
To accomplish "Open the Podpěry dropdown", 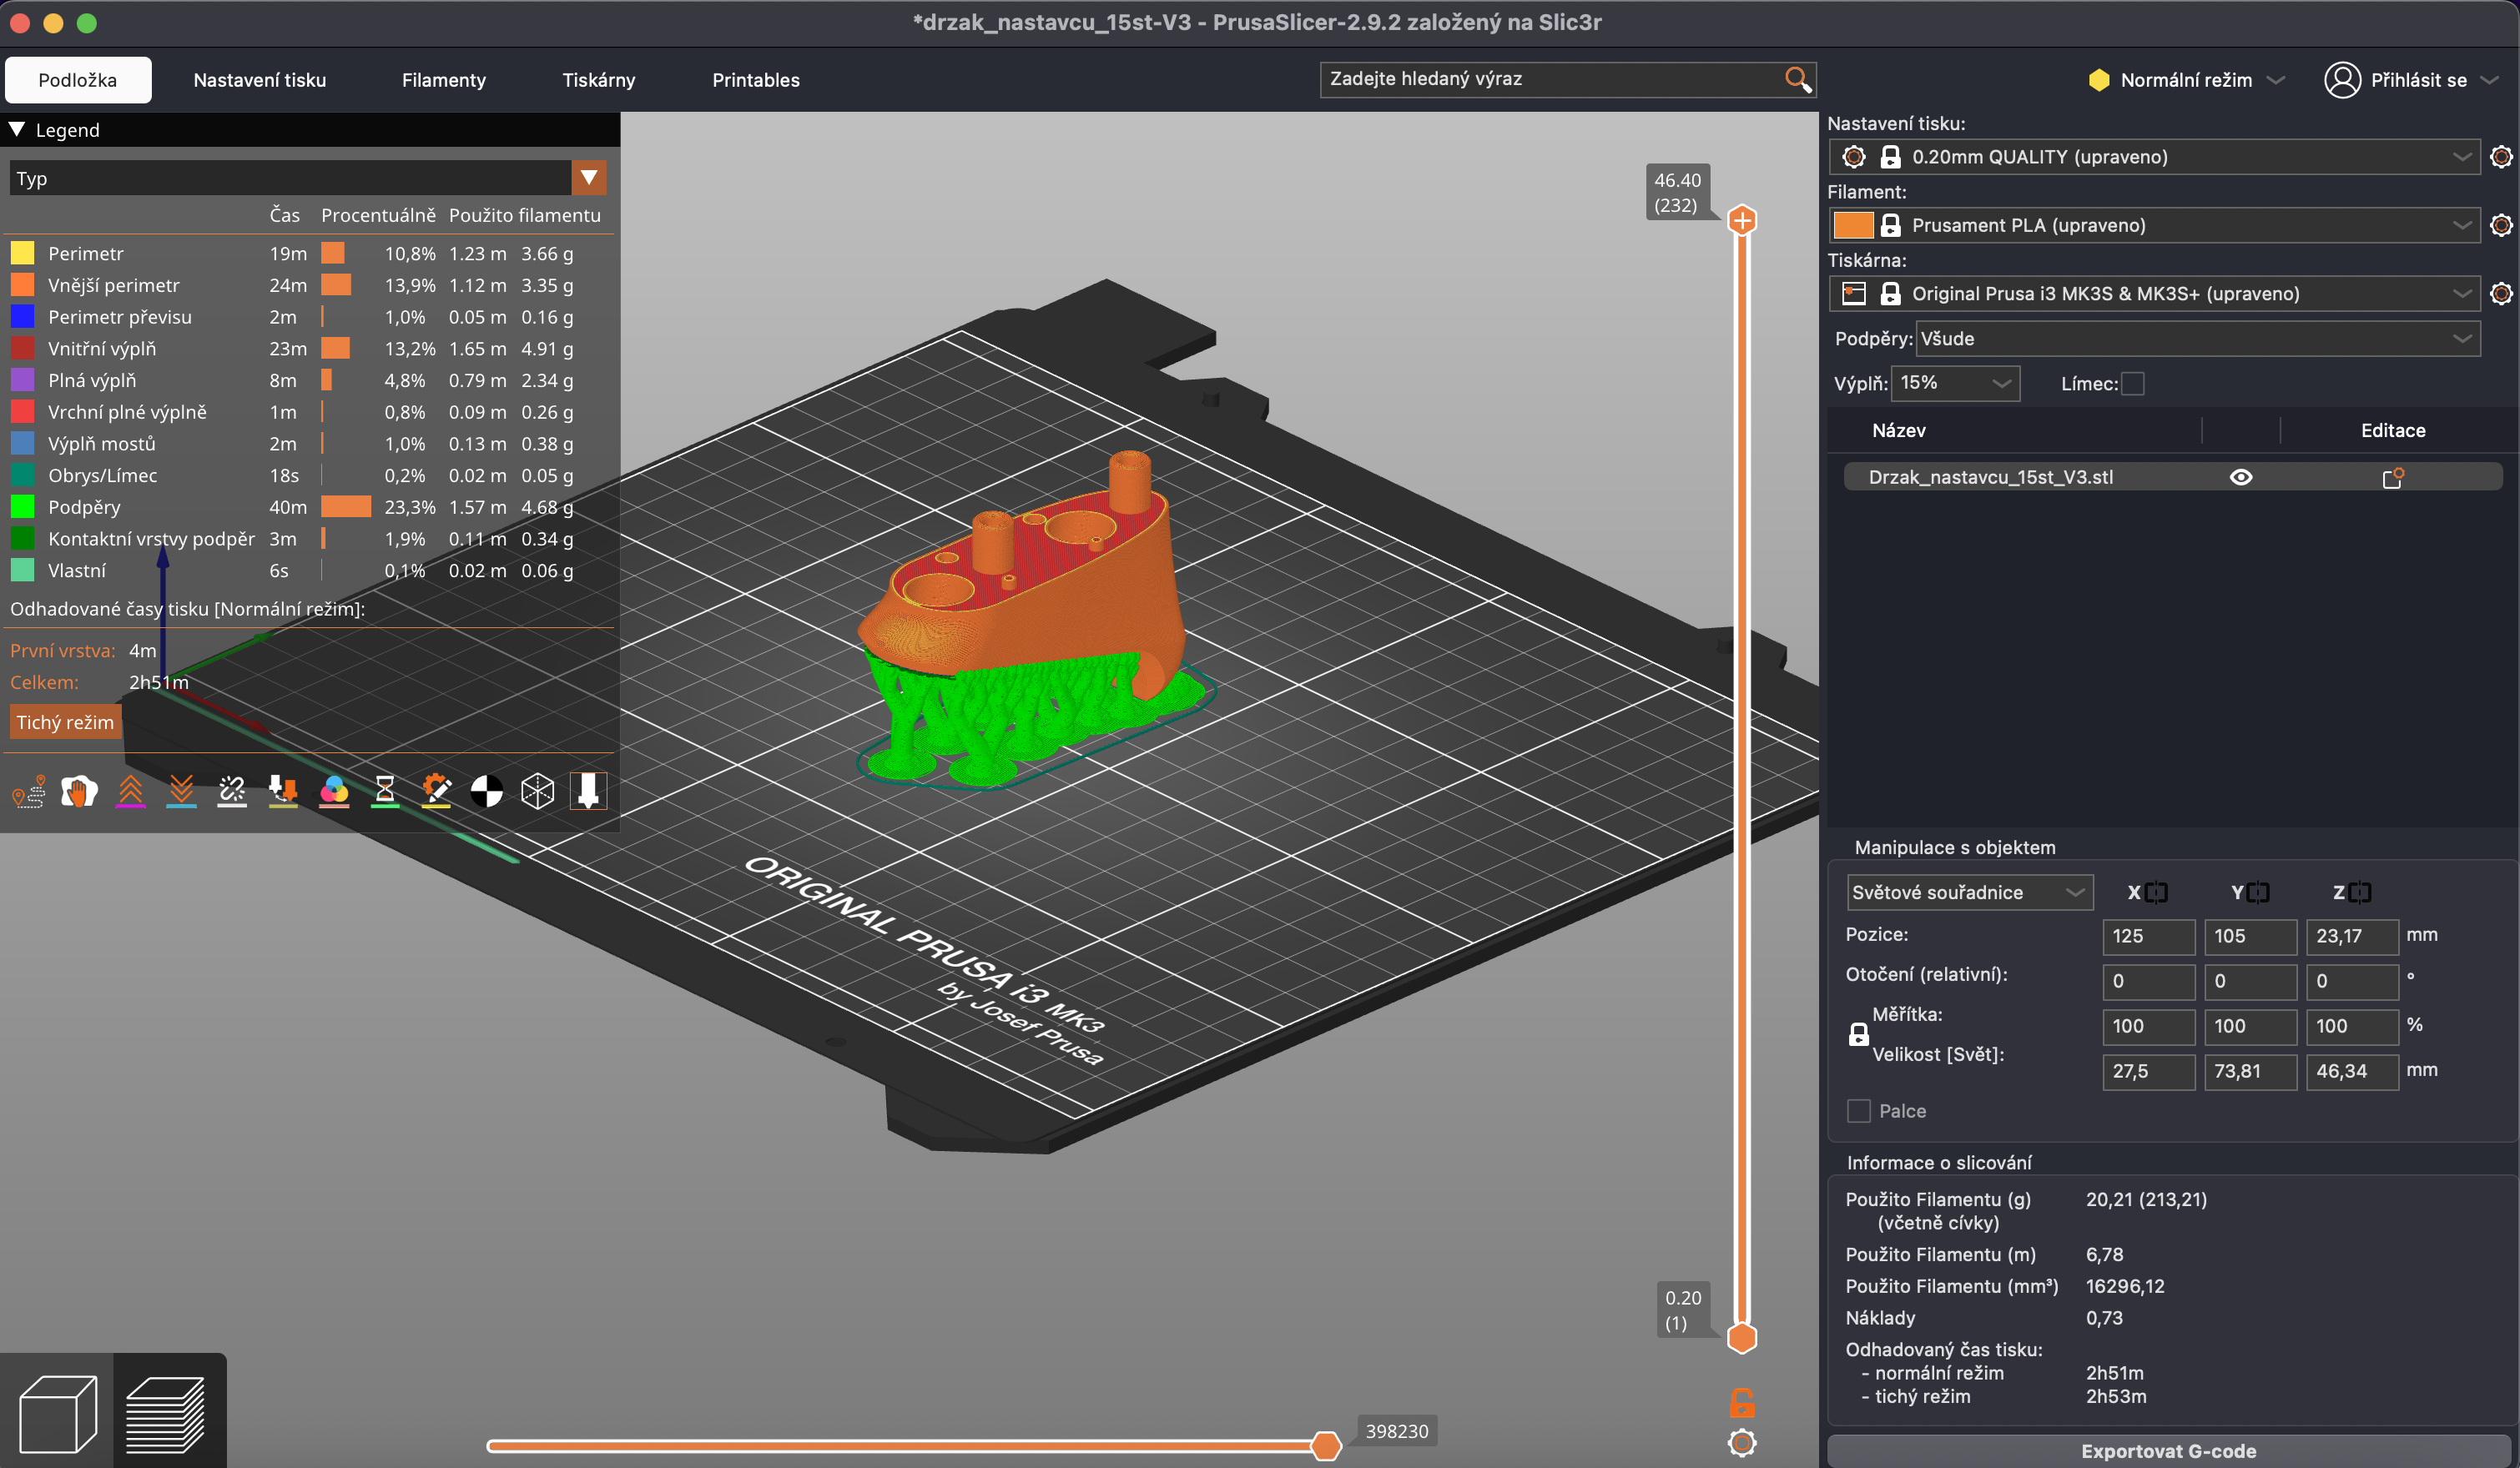I will (2196, 339).
